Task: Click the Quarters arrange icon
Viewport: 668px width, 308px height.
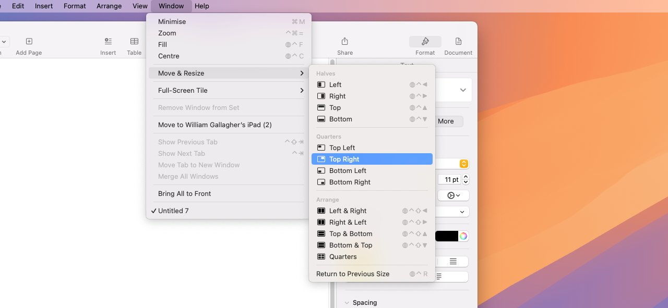Action: pyautogui.click(x=321, y=256)
